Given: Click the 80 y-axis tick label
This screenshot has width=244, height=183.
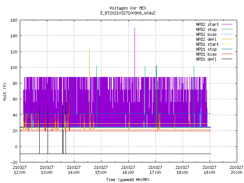Looking at the screenshot, I should pos(15,83).
